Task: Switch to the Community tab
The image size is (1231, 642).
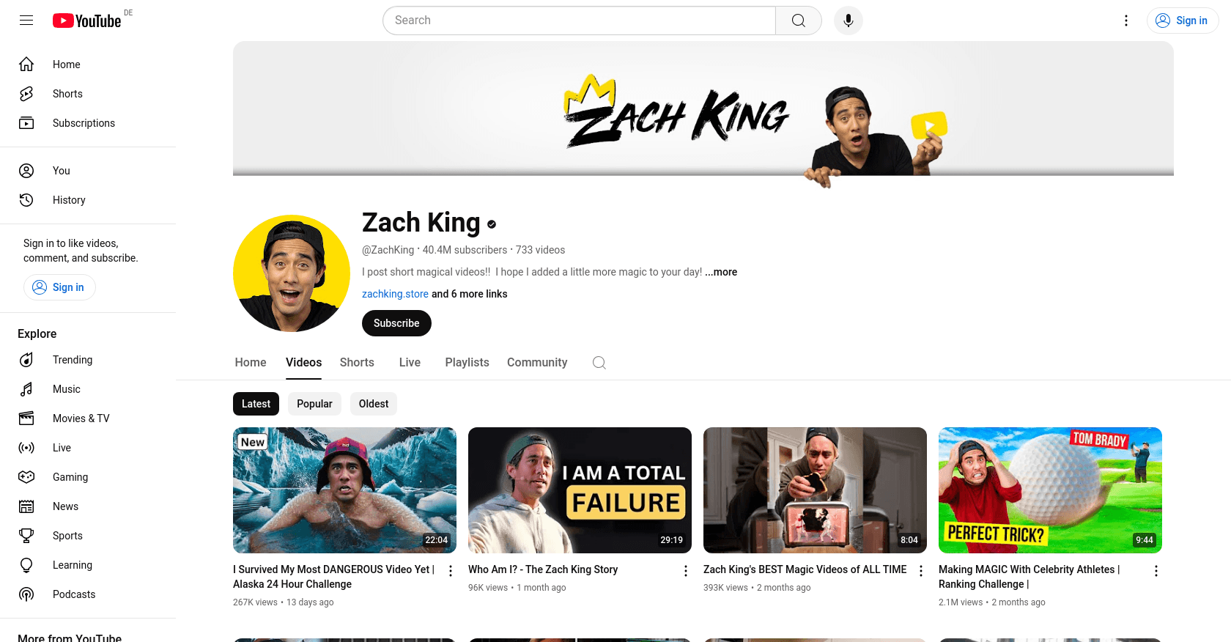Action: click(537, 363)
